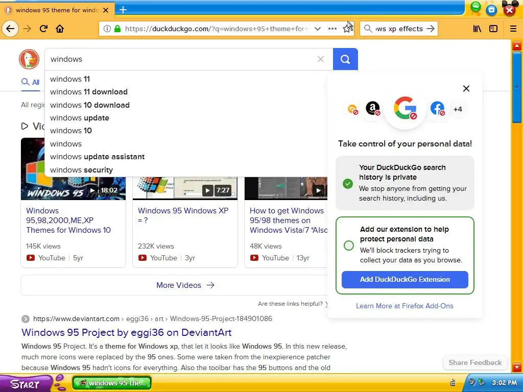Image resolution: width=523 pixels, height=392 pixels.
Task: Bookmark this page with the star
Action: [x=347, y=29]
